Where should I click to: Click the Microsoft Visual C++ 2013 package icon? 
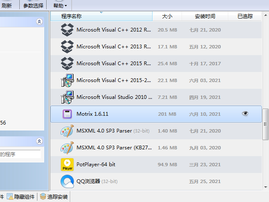67,47
